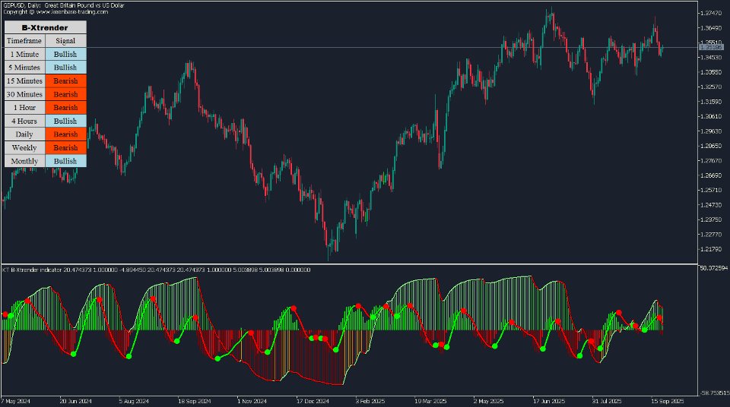The height and width of the screenshot is (407, 730).
Task: Select the 15 Minutes Bearish signal cell
Action: 65,81
